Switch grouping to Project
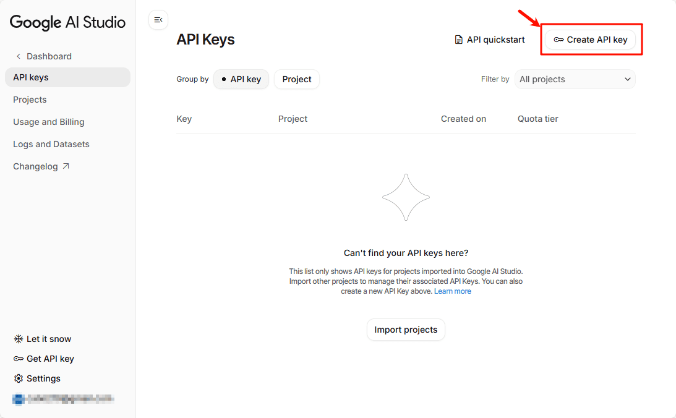The image size is (676, 418). 296,79
